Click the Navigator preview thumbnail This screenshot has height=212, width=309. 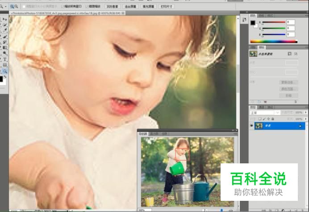coord(188,172)
